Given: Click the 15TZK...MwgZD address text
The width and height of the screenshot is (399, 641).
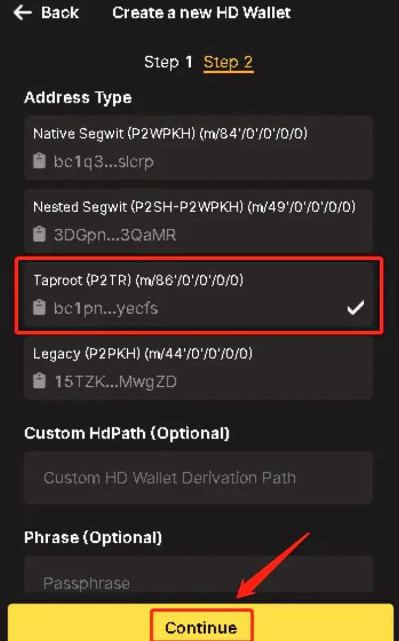Looking at the screenshot, I should pos(116,381).
